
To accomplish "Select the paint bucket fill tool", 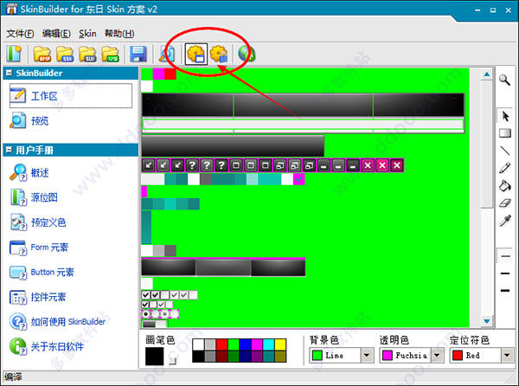I will [x=505, y=186].
